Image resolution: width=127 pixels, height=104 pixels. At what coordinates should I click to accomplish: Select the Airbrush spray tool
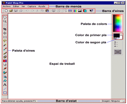pos(5,77)
